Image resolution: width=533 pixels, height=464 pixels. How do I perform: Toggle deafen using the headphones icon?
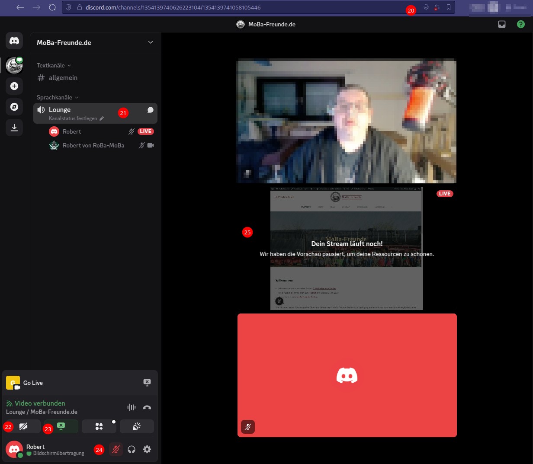(x=132, y=449)
